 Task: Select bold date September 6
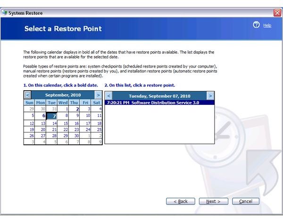41,116
